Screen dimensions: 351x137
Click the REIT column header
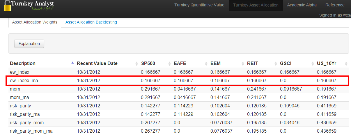pos(253,63)
